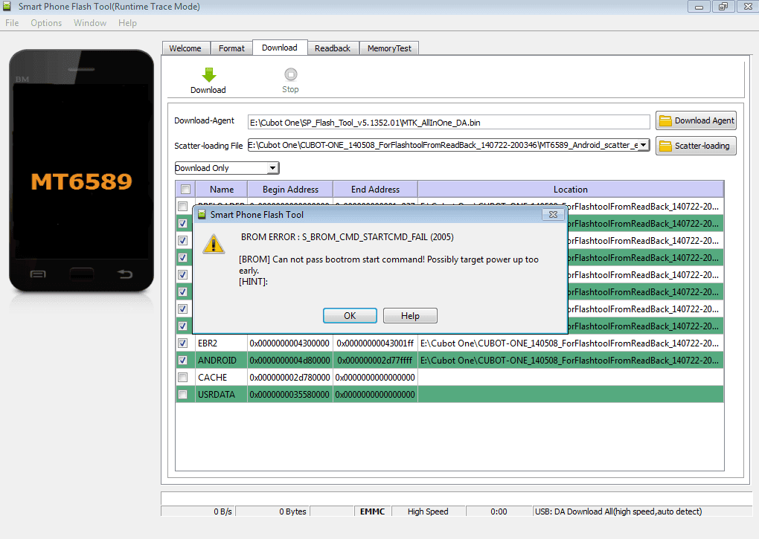Click begin address 0x0000000035580000

289,395
